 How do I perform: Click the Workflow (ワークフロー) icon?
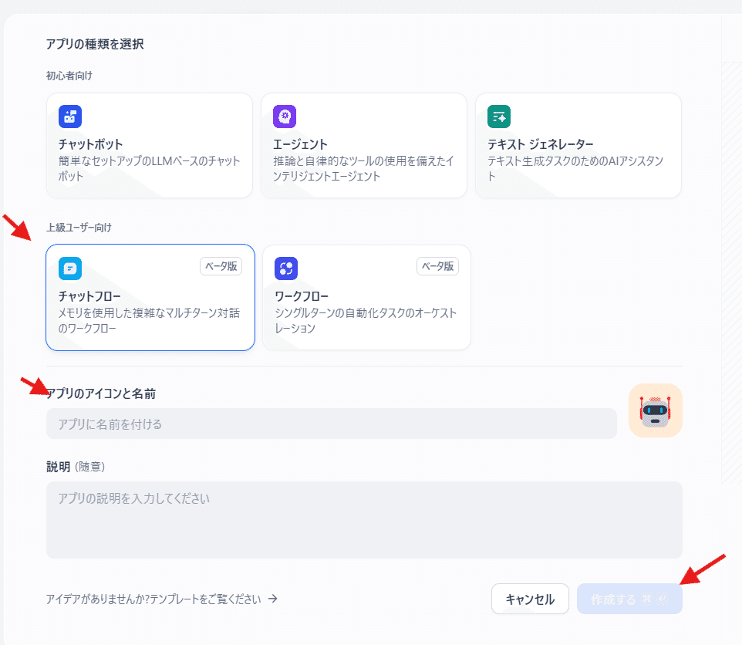[286, 268]
